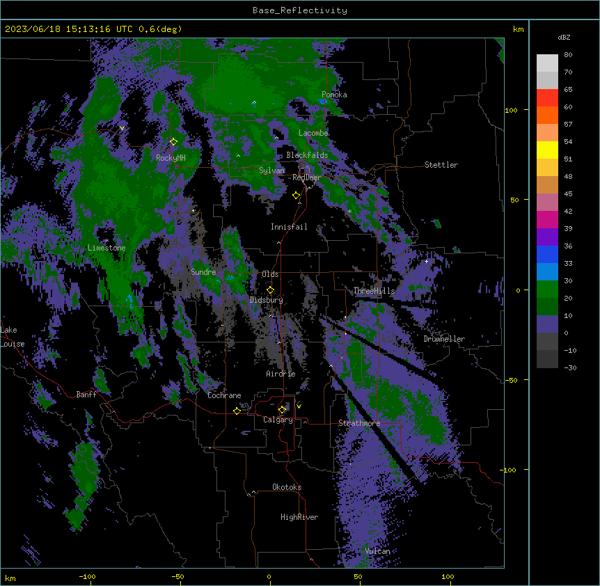
Task: Click the -100 tick on bottom axis
Action: click(x=87, y=576)
